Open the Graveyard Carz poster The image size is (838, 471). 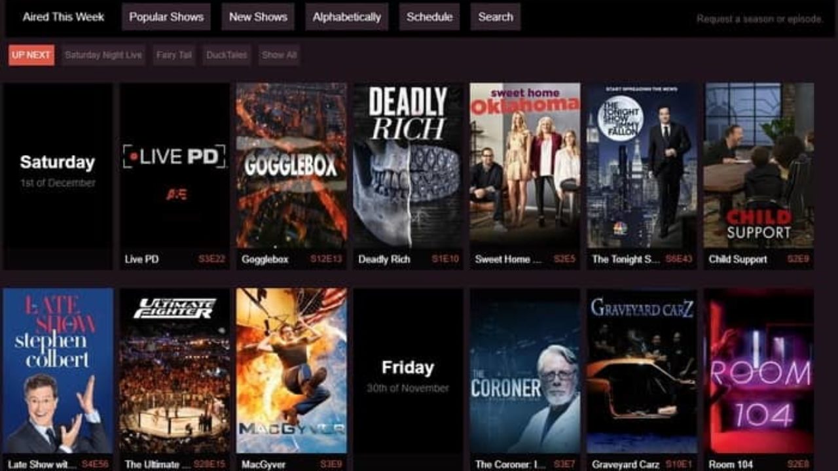(x=642, y=371)
